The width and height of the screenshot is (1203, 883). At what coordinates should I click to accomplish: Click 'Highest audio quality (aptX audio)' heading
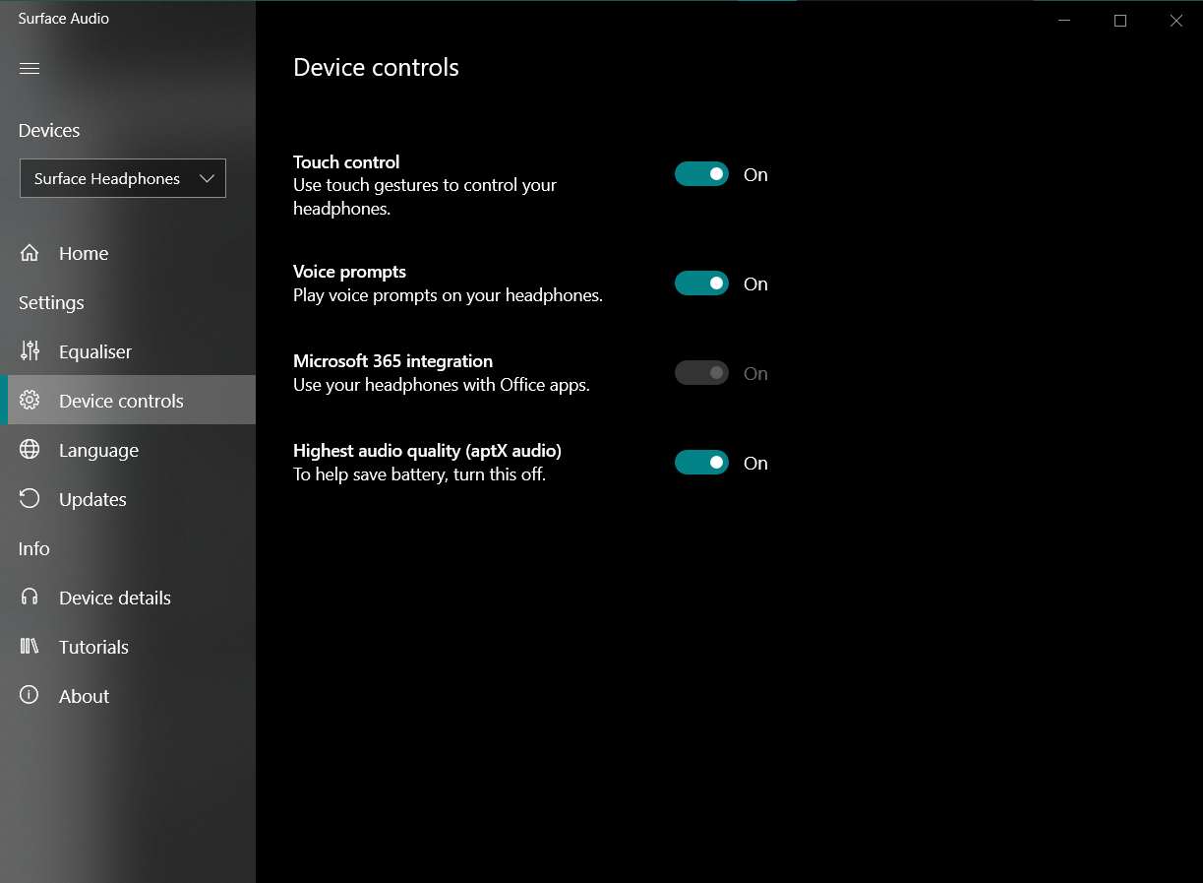coord(427,451)
